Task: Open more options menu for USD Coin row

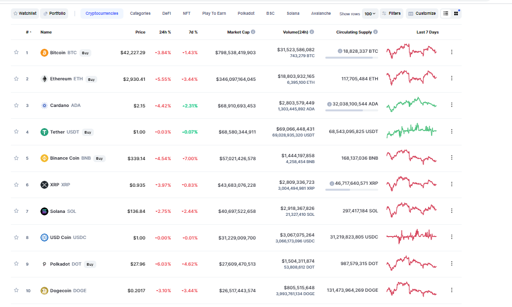Action: (x=452, y=237)
